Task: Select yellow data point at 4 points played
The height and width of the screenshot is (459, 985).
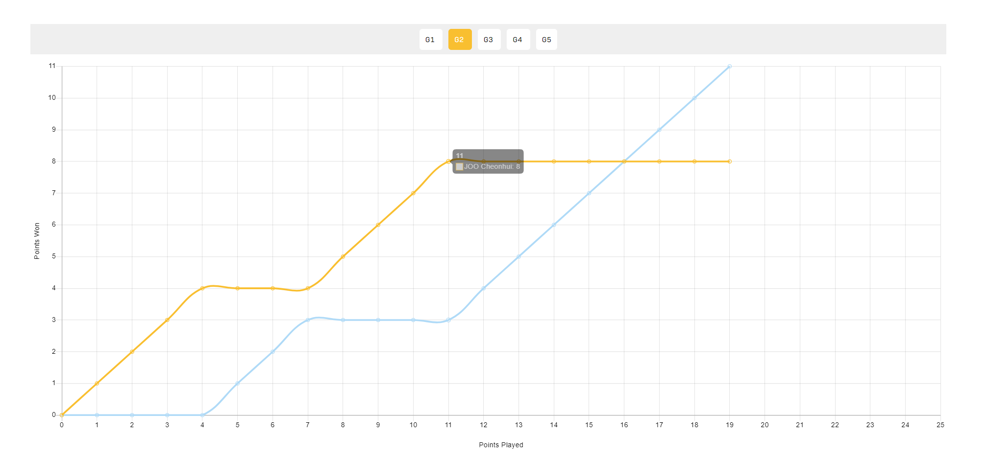Action: (202, 288)
